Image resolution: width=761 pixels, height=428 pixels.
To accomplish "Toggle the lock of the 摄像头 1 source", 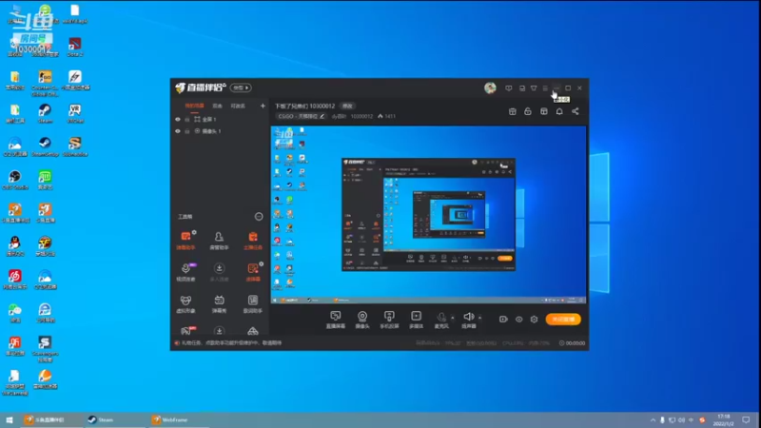I will pos(186,131).
